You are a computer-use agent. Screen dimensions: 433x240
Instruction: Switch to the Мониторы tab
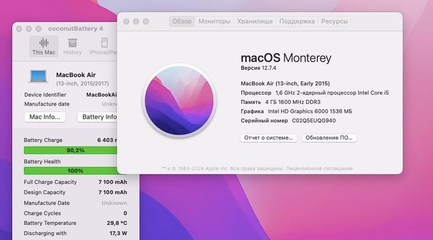214,22
